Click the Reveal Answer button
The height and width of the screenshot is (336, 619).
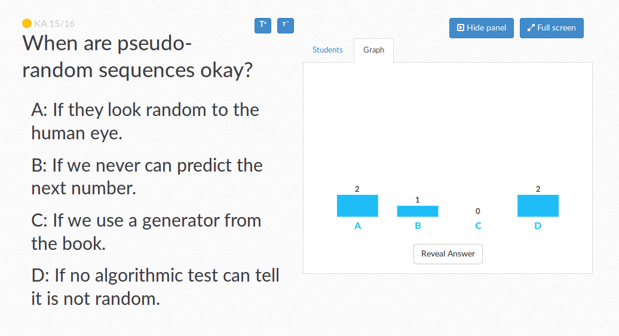point(448,254)
